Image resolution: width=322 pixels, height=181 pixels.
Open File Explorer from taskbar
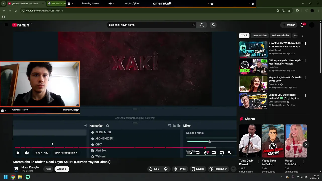point(20,177)
